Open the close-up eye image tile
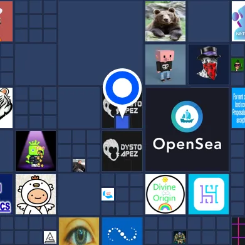The image size is (245, 245). 79,231
